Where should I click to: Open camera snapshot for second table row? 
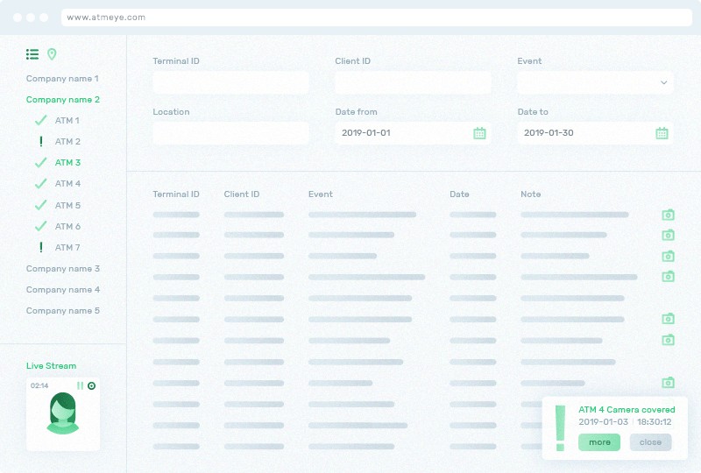click(668, 235)
